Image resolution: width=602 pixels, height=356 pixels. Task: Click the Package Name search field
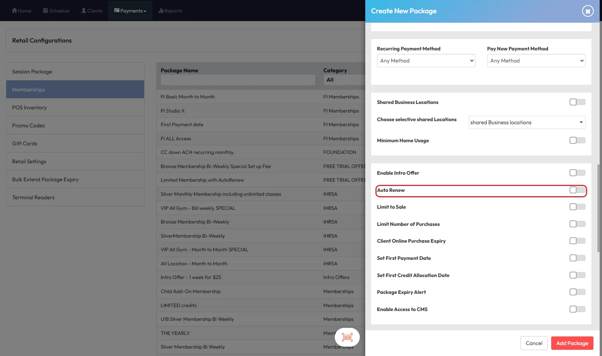238,80
